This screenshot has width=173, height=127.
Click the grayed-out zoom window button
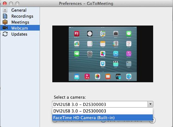click(x=17, y=3)
